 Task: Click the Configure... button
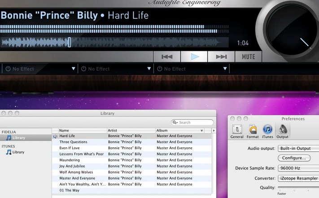(294, 158)
